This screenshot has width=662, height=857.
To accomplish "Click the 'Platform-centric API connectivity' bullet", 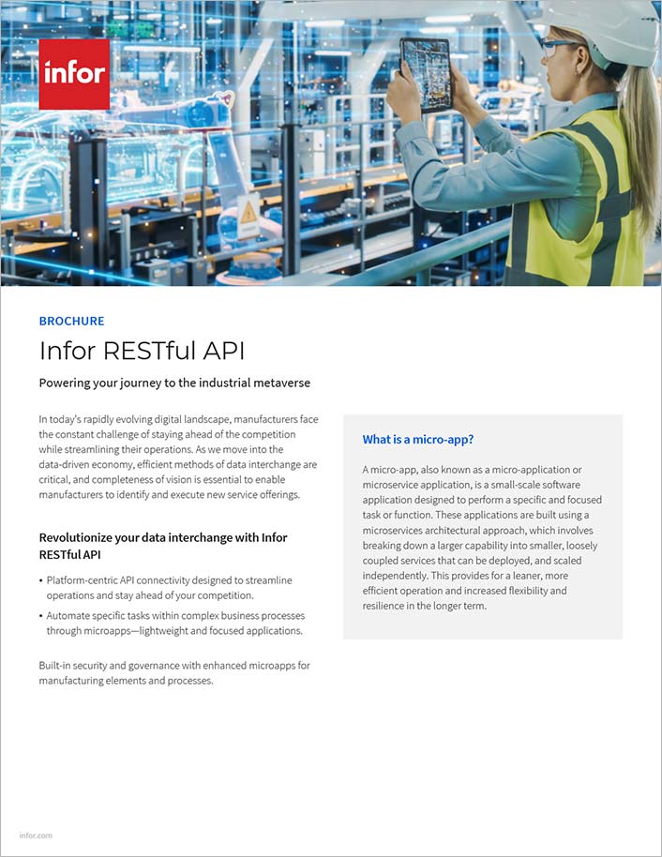I will (169, 588).
